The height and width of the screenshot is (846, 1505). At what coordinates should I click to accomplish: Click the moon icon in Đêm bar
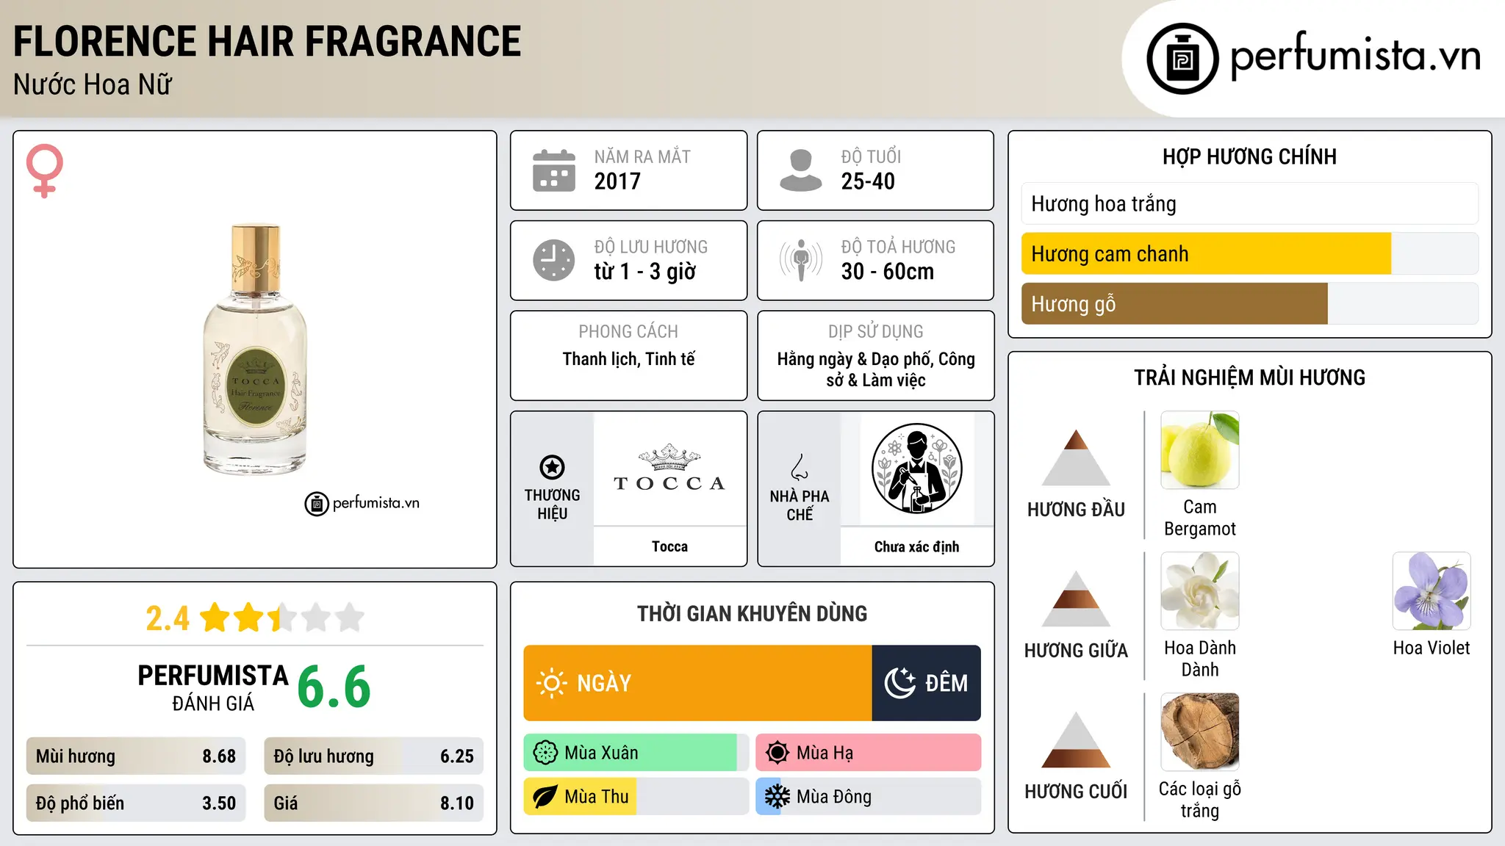[899, 683]
